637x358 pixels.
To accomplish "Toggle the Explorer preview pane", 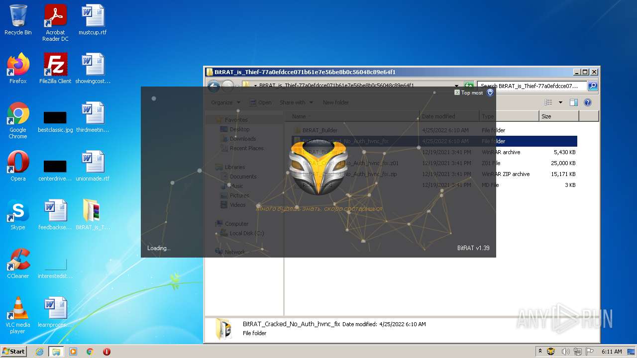I will coord(573,102).
